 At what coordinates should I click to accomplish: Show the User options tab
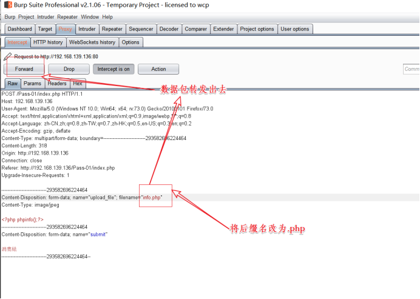[294, 29]
